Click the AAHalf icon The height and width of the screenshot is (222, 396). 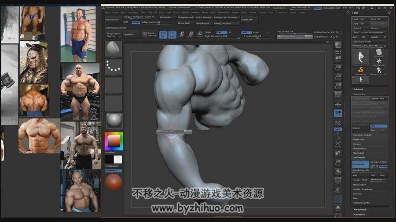(x=338, y=86)
